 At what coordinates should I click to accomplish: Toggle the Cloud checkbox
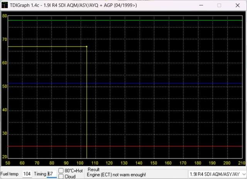61,176
